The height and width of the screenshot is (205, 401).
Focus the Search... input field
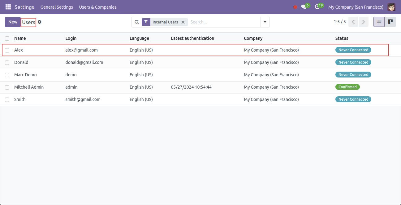pyautogui.click(x=224, y=22)
